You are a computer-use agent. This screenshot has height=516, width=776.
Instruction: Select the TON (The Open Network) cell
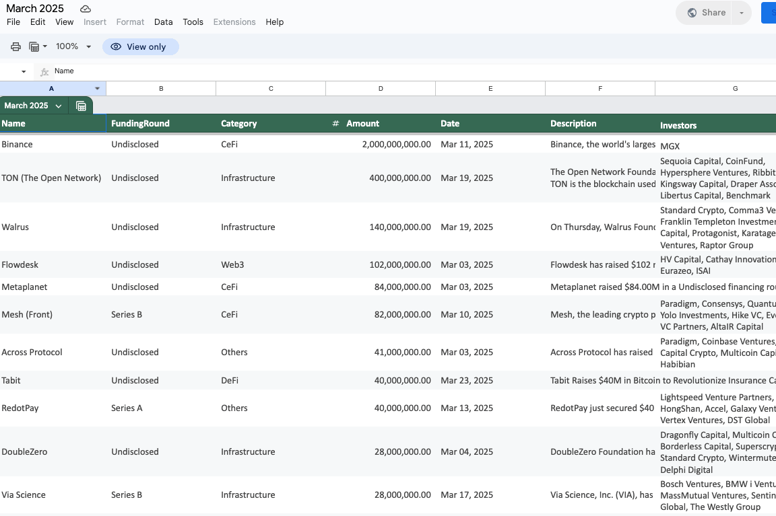(x=53, y=178)
